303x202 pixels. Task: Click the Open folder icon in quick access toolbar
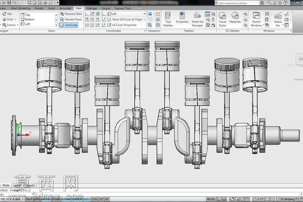click(x=4, y=3)
